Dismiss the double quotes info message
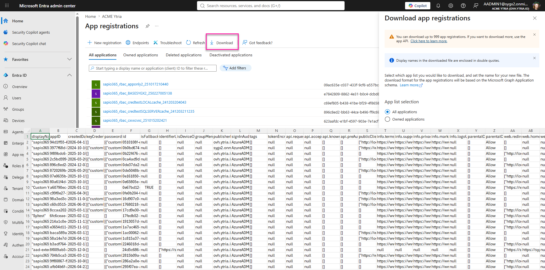Viewport: 545px width, 270px height. (x=534, y=58)
